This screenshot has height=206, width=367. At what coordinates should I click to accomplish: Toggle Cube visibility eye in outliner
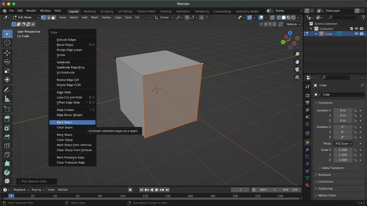(x=357, y=34)
